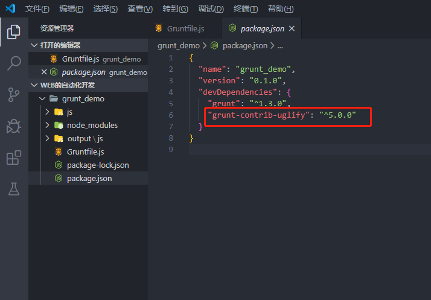
Task: Click the package.json node icon in file tree
Action: (59, 178)
